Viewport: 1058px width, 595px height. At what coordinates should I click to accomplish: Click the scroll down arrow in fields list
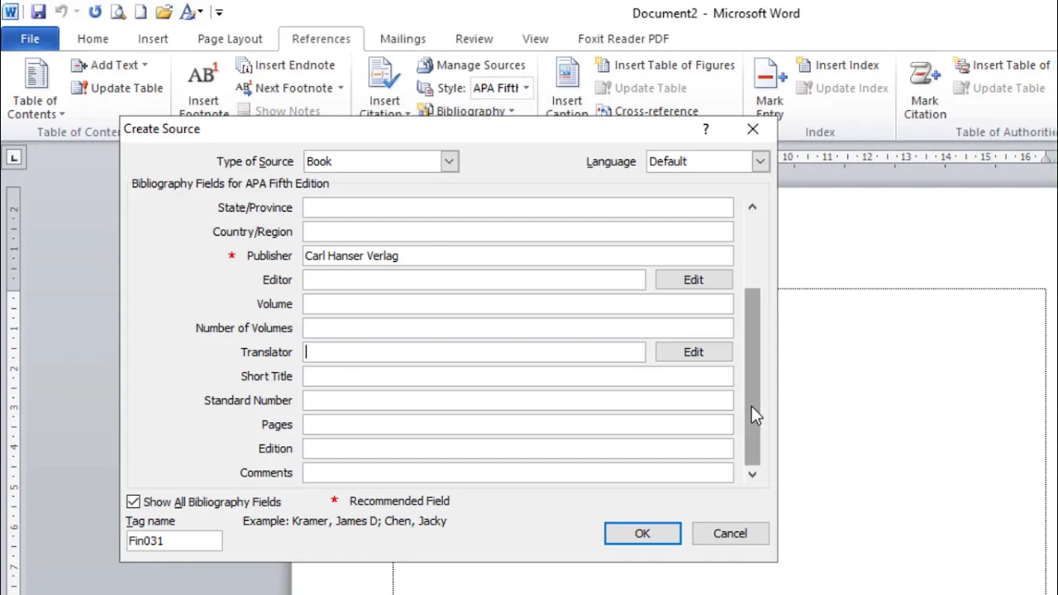752,474
